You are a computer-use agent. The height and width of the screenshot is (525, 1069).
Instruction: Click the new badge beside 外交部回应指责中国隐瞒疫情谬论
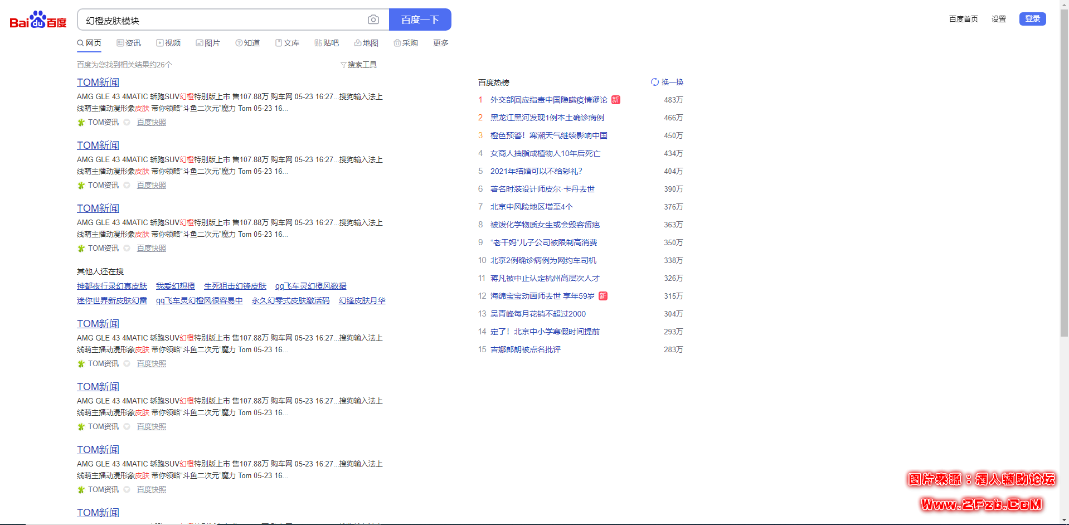(616, 100)
